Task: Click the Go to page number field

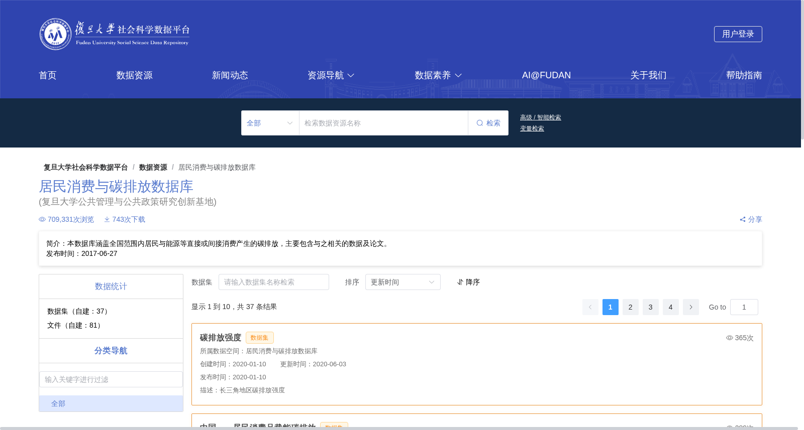Action: 744,307
